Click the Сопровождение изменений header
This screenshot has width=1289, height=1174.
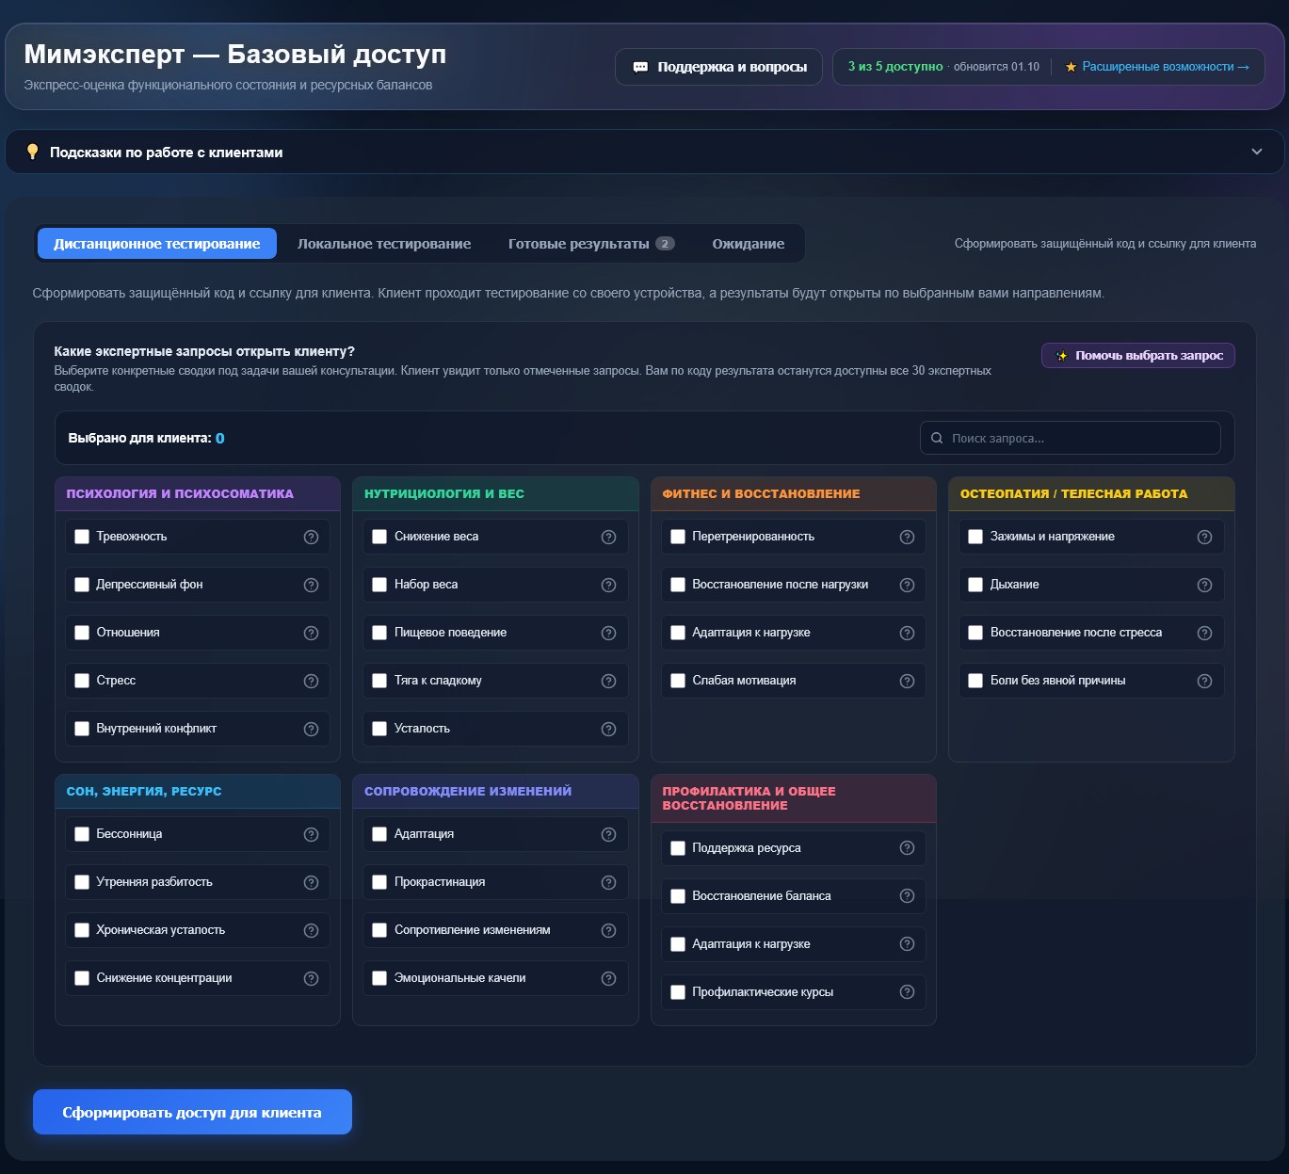pyautogui.click(x=495, y=791)
